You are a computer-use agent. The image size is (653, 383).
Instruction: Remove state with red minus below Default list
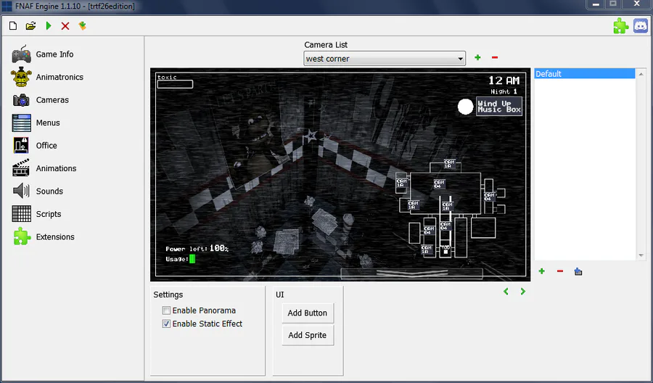(560, 271)
